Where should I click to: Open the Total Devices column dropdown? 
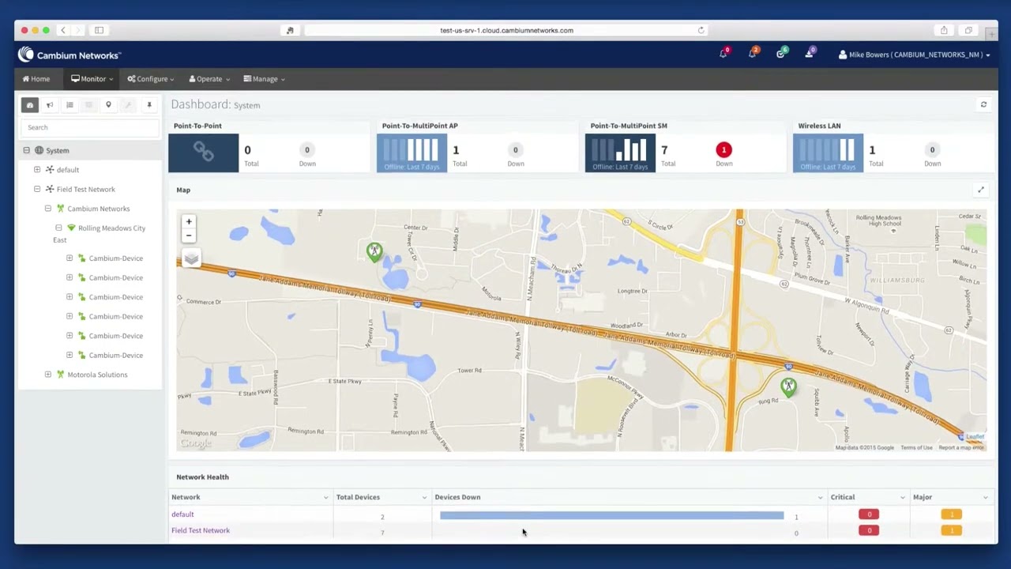424,497
